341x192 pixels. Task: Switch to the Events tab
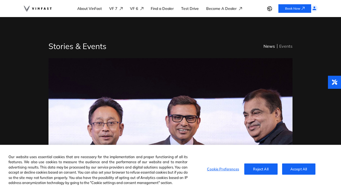tap(286, 47)
